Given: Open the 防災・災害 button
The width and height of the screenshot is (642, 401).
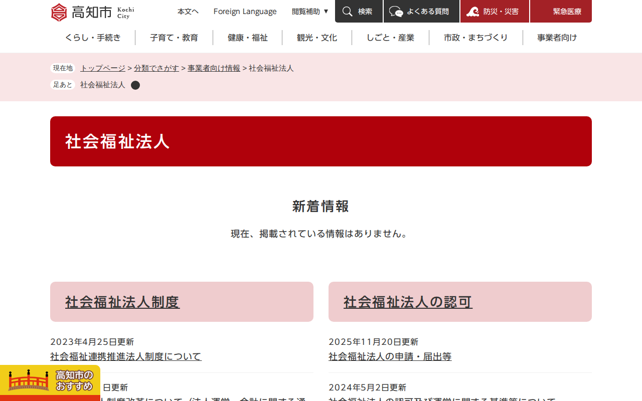Looking at the screenshot, I should click(495, 11).
